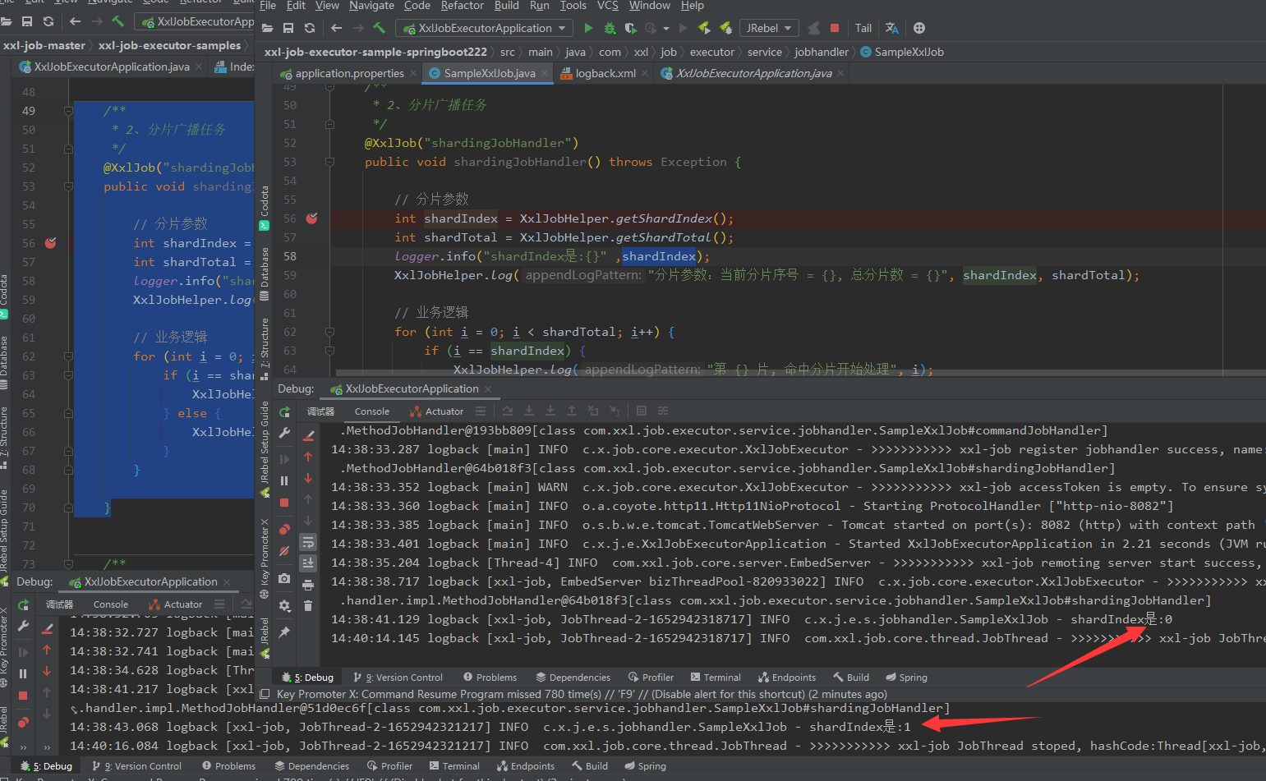Collapse the if block fold at line 63
This screenshot has height=781, width=1266.
pyautogui.click(x=329, y=351)
